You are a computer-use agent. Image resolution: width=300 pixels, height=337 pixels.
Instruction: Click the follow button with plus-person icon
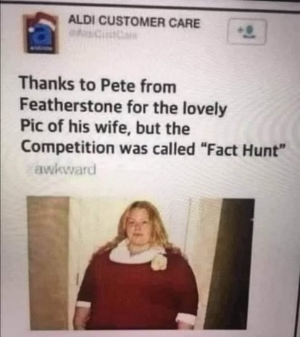tap(246, 31)
